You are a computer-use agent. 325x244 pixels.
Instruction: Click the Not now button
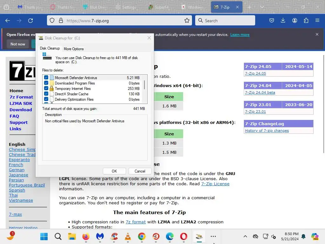18,44
